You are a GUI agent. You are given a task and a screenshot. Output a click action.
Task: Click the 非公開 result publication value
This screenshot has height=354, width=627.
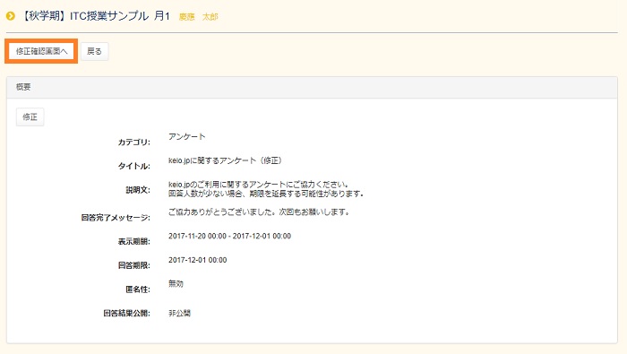(179, 313)
